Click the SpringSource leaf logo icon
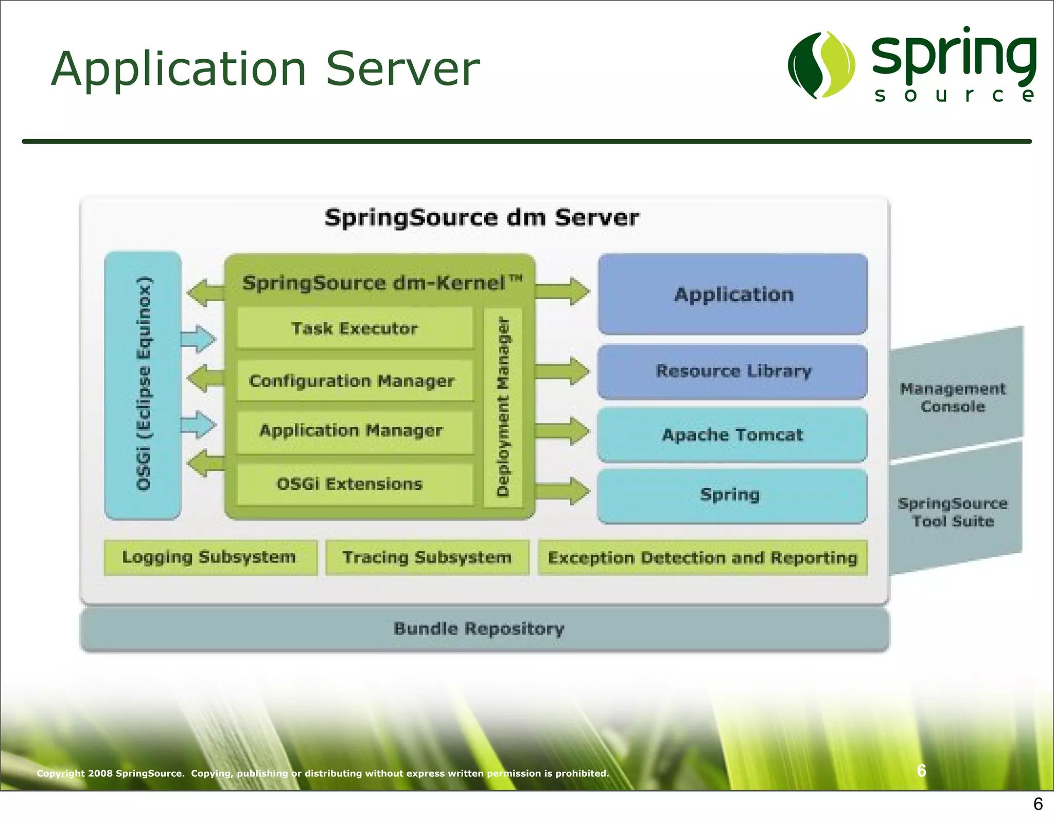The height and width of the screenshot is (820, 1054). pyautogui.click(x=822, y=65)
